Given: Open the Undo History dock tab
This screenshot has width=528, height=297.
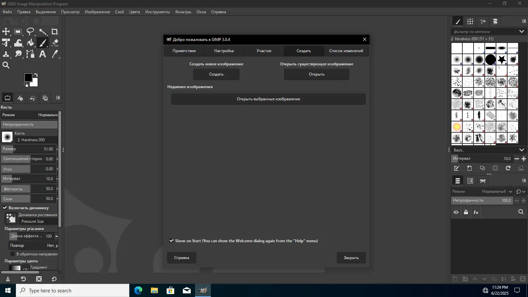Looking at the screenshot, I should (32, 98).
